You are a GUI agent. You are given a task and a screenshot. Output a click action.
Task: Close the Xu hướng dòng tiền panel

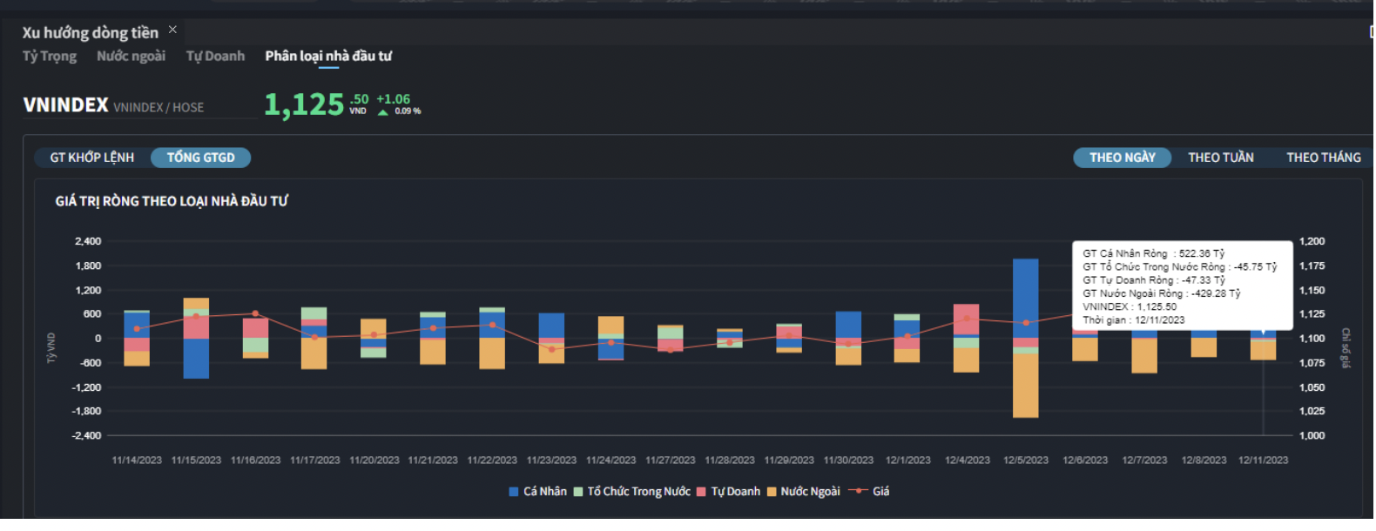tap(172, 30)
